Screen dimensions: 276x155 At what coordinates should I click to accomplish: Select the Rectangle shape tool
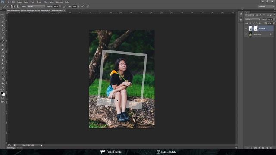coord(3,79)
